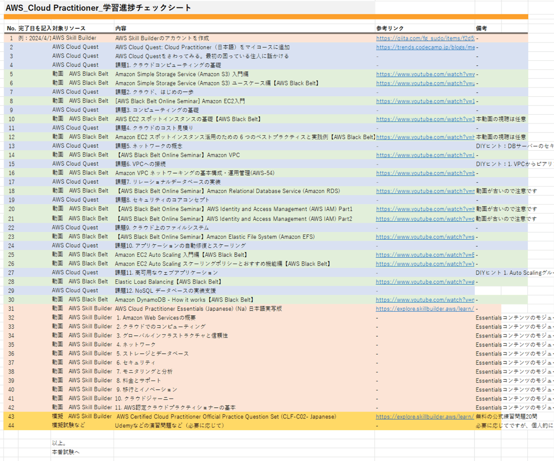Select the cell '本番試験へ'

[x=66, y=452]
